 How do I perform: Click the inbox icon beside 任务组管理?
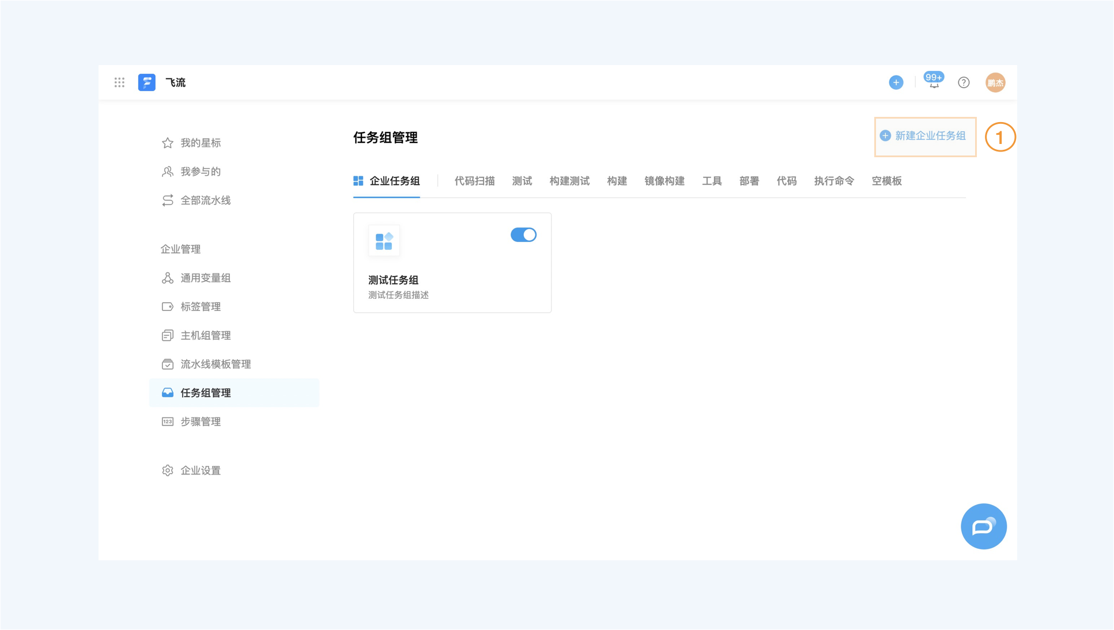[168, 393]
